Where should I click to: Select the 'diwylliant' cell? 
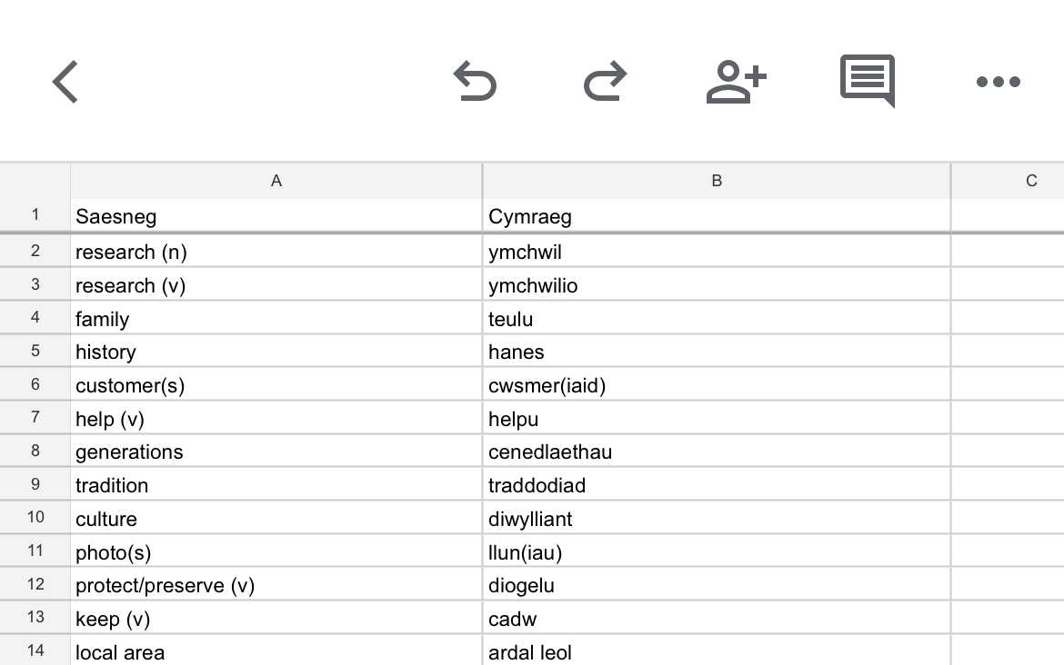pyautogui.click(x=717, y=517)
